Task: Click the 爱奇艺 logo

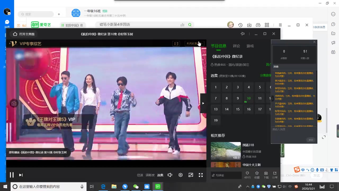Action: pos(41,25)
